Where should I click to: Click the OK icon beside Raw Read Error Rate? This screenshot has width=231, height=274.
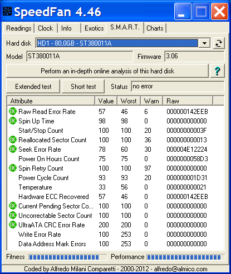pyautogui.click(x=13, y=112)
